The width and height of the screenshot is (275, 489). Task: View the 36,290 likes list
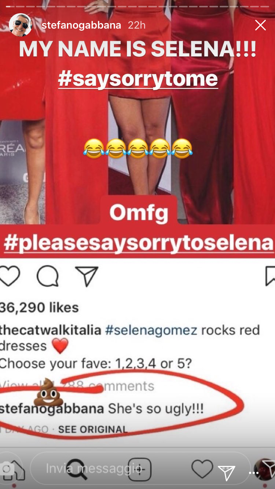pyautogui.click(x=39, y=307)
